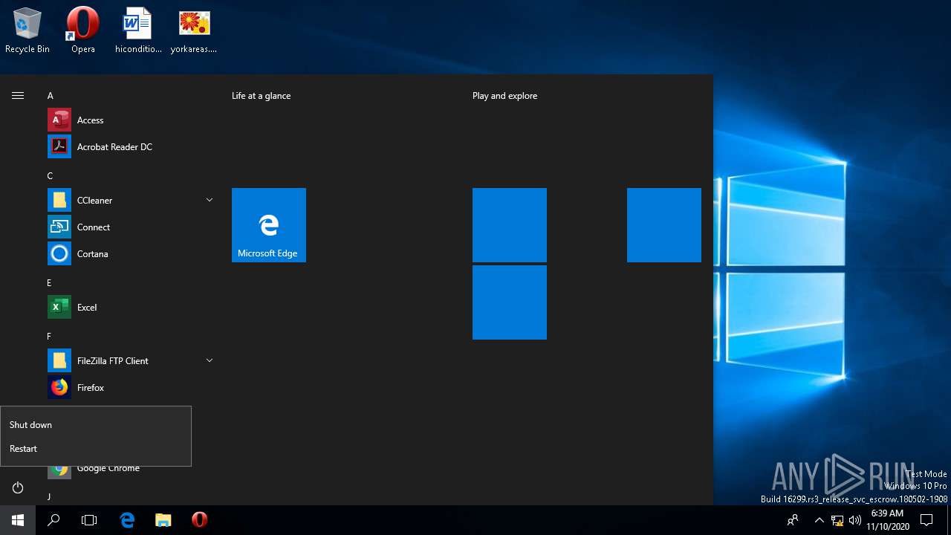Open File Explorer from the taskbar

pos(163,520)
